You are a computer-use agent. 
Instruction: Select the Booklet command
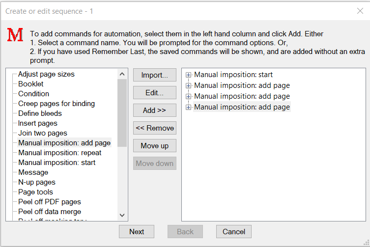tap(30, 84)
